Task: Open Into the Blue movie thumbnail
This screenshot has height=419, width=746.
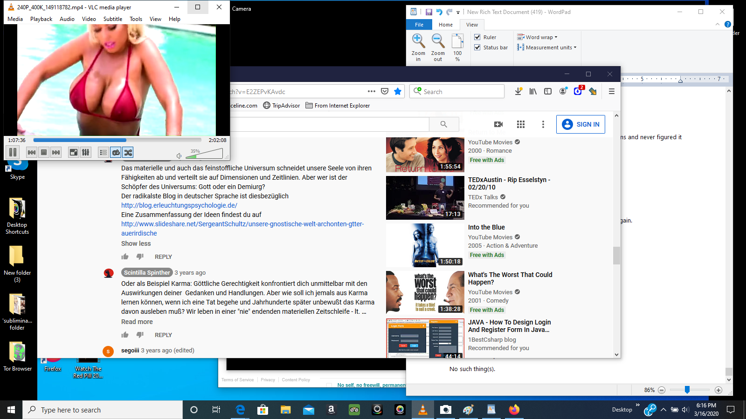Action: coord(425,245)
